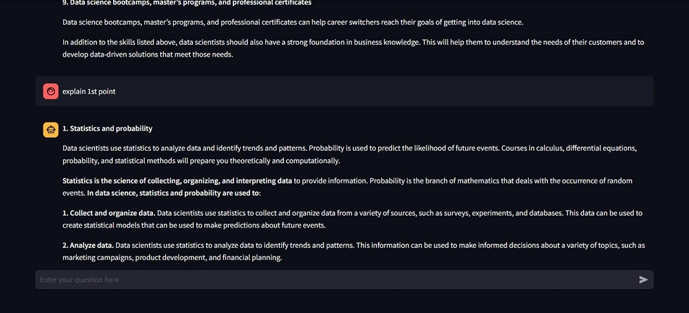Click the bold "Statistics is the science" sentence
The height and width of the screenshot is (313, 689).
(178, 180)
